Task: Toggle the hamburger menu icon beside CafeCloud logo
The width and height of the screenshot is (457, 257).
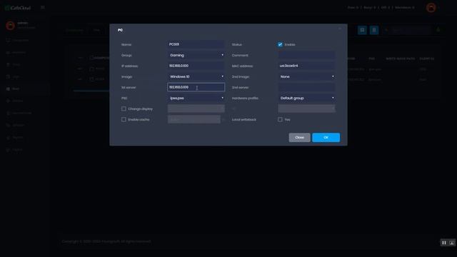Action: [x=43, y=7]
